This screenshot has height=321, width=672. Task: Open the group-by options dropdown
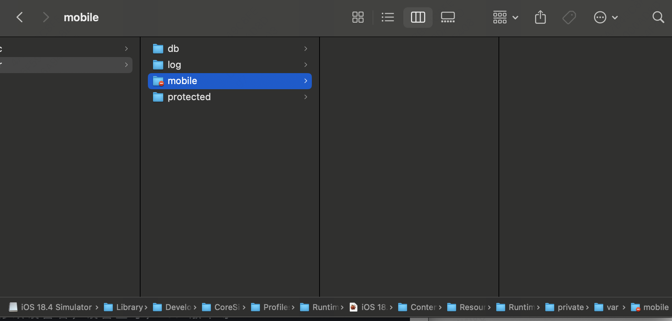point(505,17)
